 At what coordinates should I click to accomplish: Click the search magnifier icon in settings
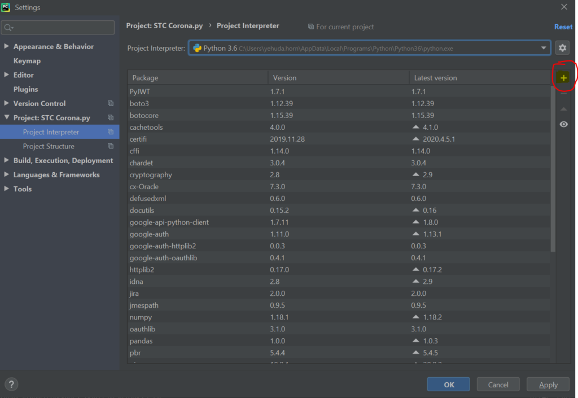(8, 27)
